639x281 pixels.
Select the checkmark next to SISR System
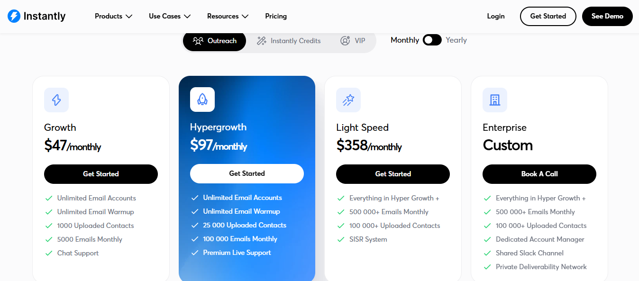[x=341, y=239]
